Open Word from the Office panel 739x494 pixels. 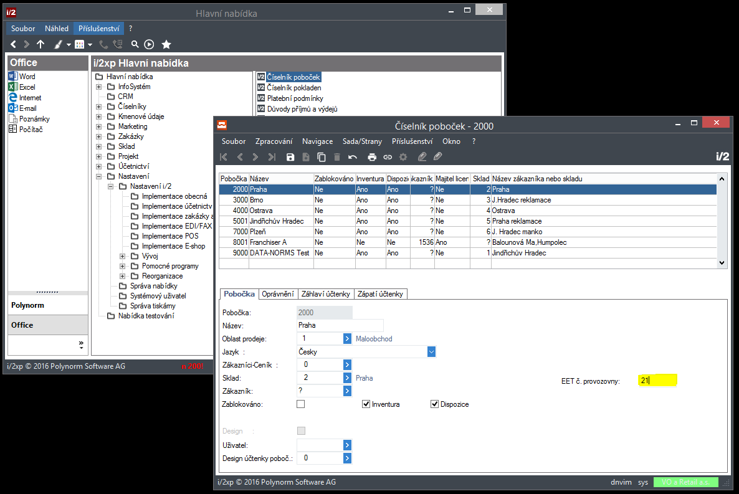click(x=22, y=77)
